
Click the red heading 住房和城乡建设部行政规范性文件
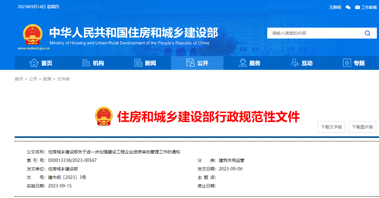[x=209, y=117]
